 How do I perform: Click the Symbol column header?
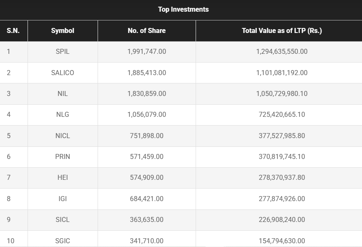pos(63,30)
